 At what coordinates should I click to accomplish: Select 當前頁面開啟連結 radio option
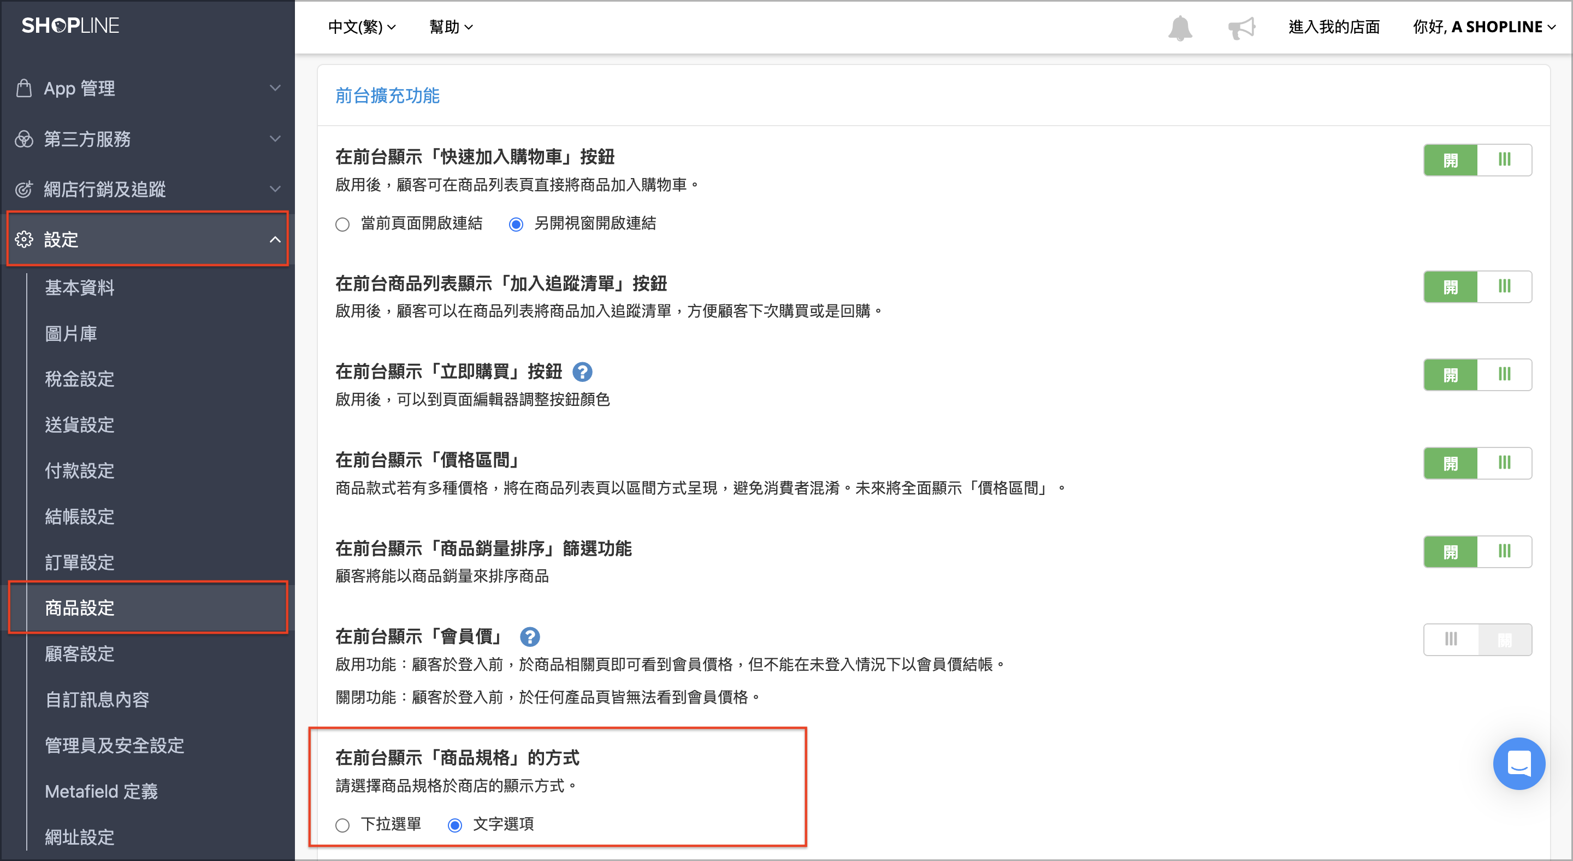(x=342, y=225)
